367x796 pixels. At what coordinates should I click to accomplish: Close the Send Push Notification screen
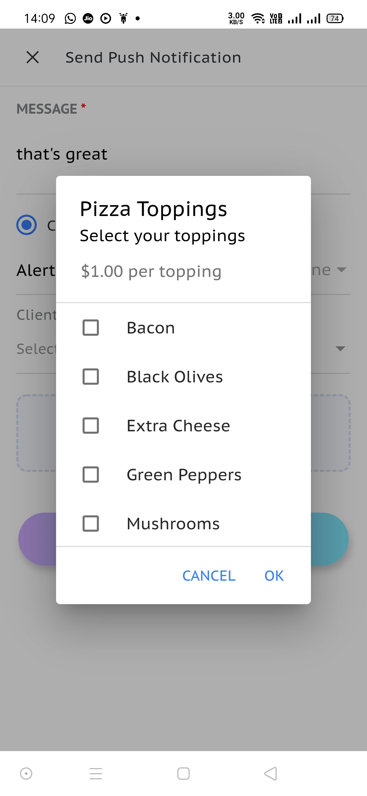[x=33, y=57]
